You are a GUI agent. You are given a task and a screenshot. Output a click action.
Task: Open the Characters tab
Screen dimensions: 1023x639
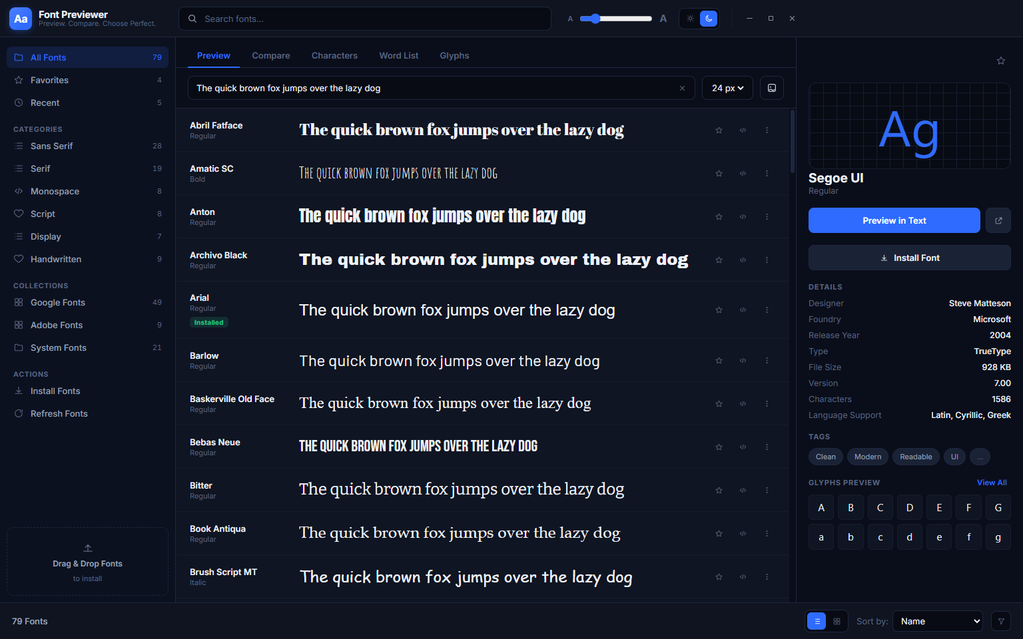click(334, 56)
